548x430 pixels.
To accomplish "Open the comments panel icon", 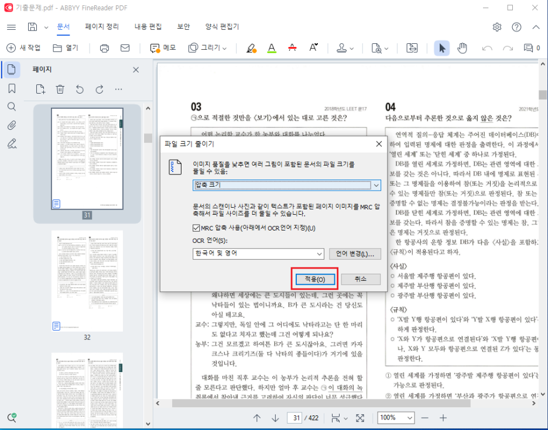I will point(531,48).
